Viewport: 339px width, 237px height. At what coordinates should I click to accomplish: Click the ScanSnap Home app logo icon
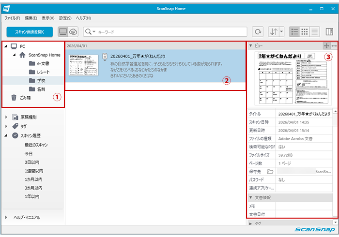click(6, 9)
